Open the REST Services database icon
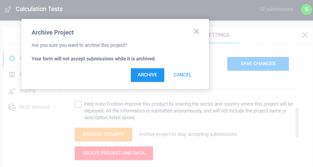The height and width of the screenshot is (167, 313). (x=12, y=107)
